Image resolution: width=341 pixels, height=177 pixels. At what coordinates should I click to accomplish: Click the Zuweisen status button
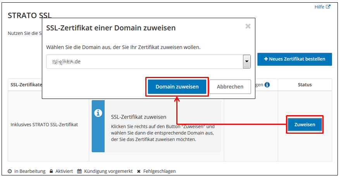click(305, 124)
